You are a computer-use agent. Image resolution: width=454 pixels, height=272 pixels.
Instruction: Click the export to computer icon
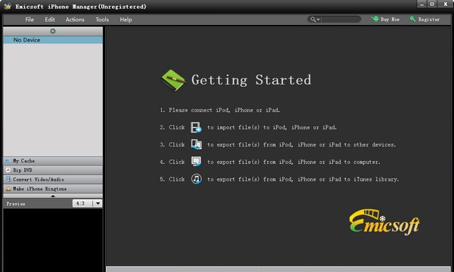196,162
